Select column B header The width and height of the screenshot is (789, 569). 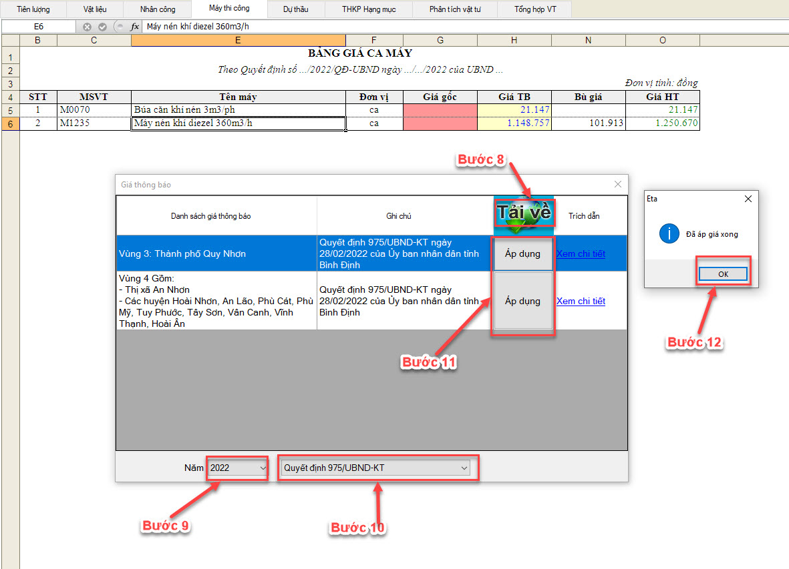click(x=37, y=40)
